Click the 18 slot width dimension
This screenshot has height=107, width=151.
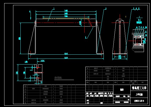pyautogui.click(x=42, y=82)
